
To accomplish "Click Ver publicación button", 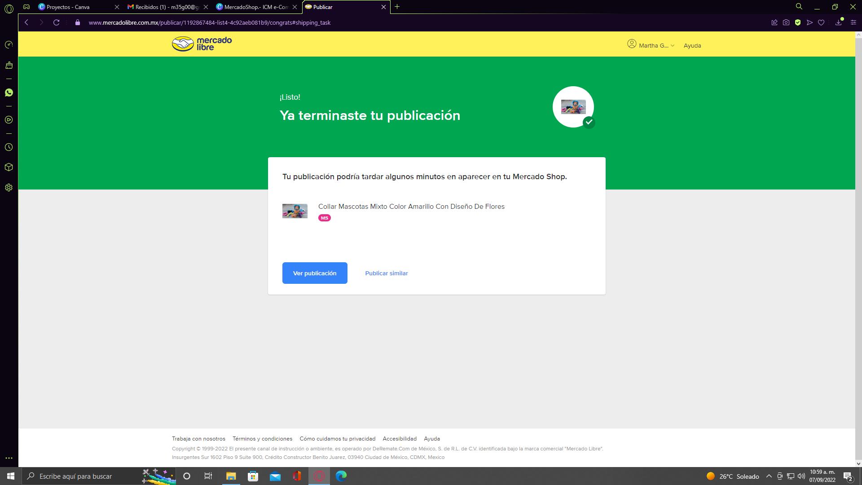I will (x=314, y=273).
